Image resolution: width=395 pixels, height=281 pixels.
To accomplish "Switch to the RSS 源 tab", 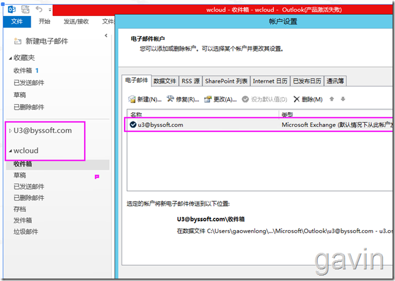I will coord(190,81).
